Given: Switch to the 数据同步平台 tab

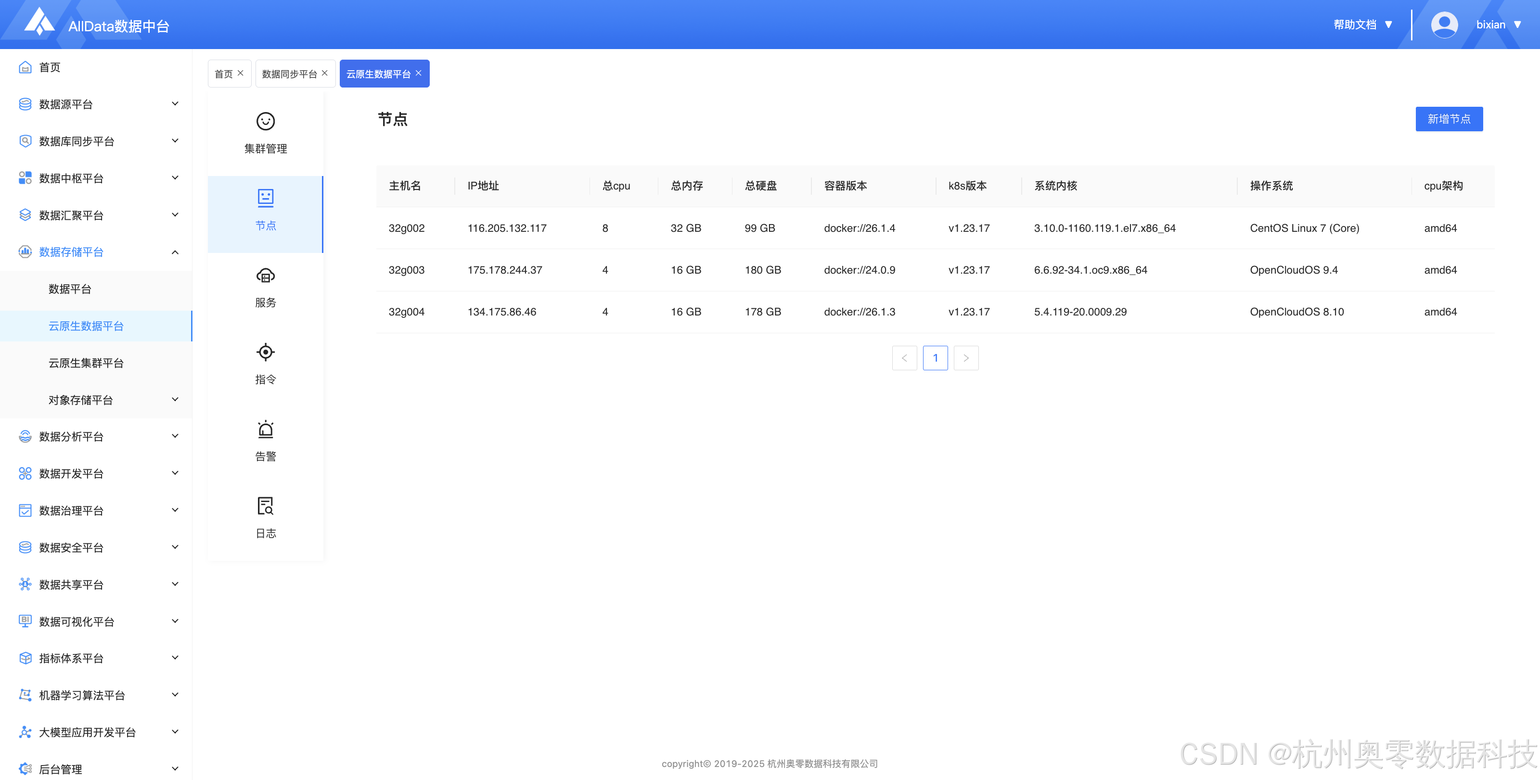Looking at the screenshot, I should pyautogui.click(x=289, y=74).
